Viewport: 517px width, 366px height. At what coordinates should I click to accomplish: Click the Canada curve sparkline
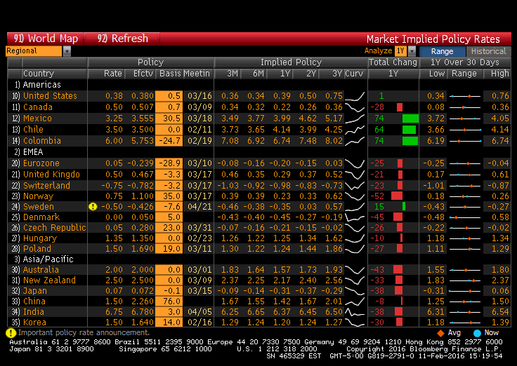point(355,107)
